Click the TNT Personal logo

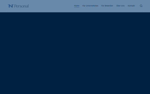18,6
